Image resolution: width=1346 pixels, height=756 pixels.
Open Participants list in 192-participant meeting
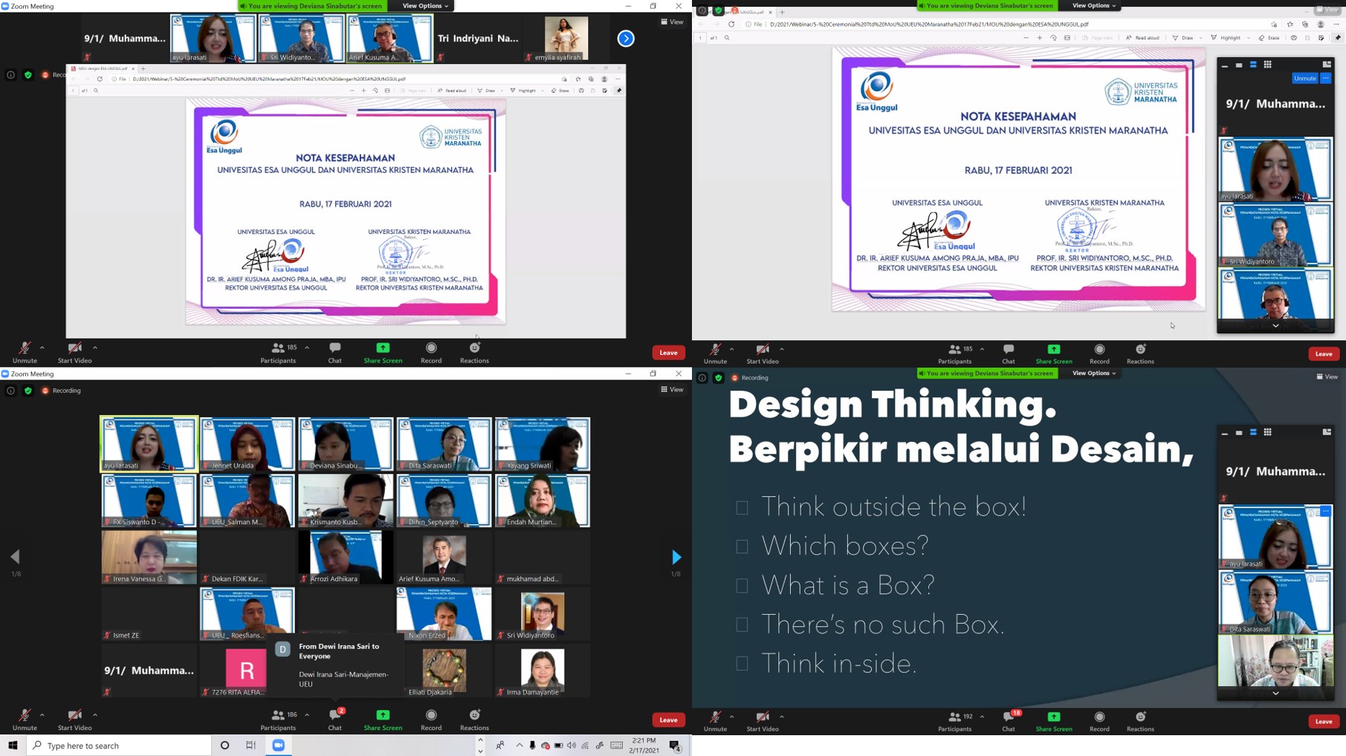[954, 720]
